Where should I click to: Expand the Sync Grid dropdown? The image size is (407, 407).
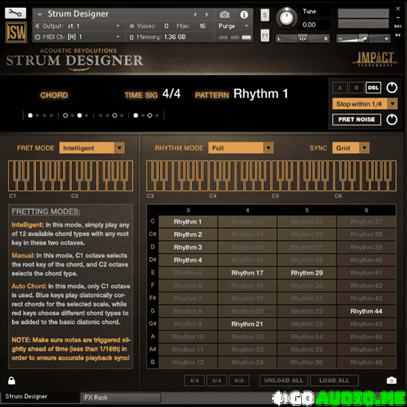351,148
